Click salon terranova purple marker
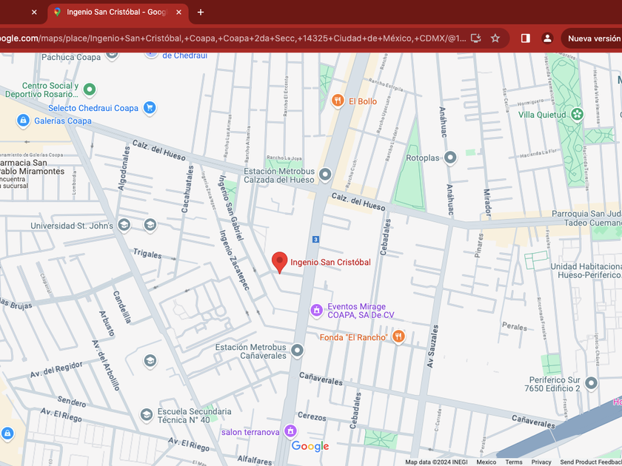Viewport: 622px width, 466px height. coord(290,431)
